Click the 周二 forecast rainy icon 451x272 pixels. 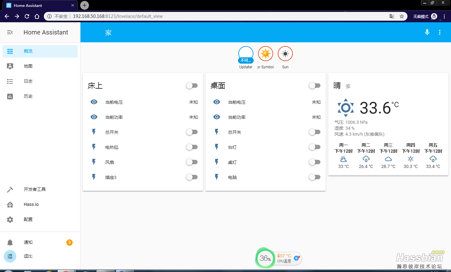pyautogui.click(x=366, y=159)
